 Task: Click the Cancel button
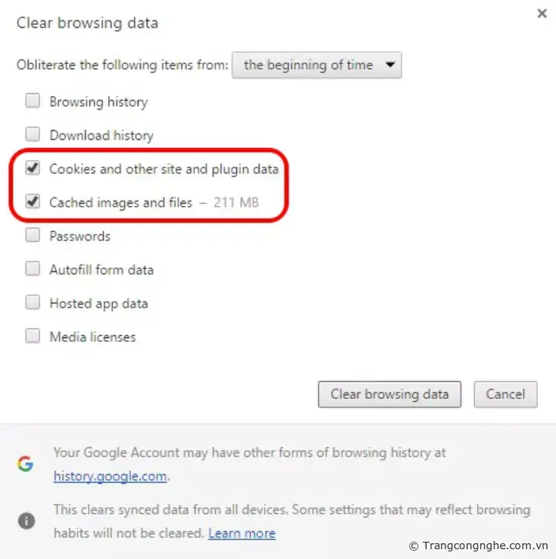coord(505,394)
